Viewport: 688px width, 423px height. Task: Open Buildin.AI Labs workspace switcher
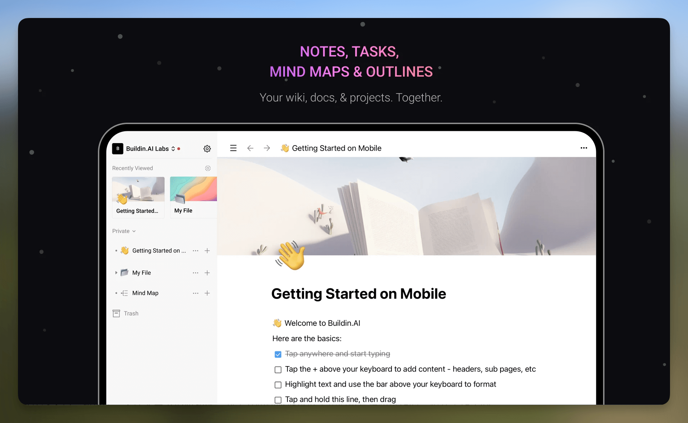pos(150,149)
